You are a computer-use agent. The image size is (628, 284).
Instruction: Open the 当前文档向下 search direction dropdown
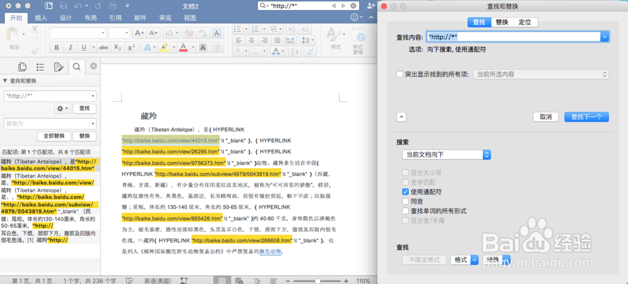tap(447, 155)
